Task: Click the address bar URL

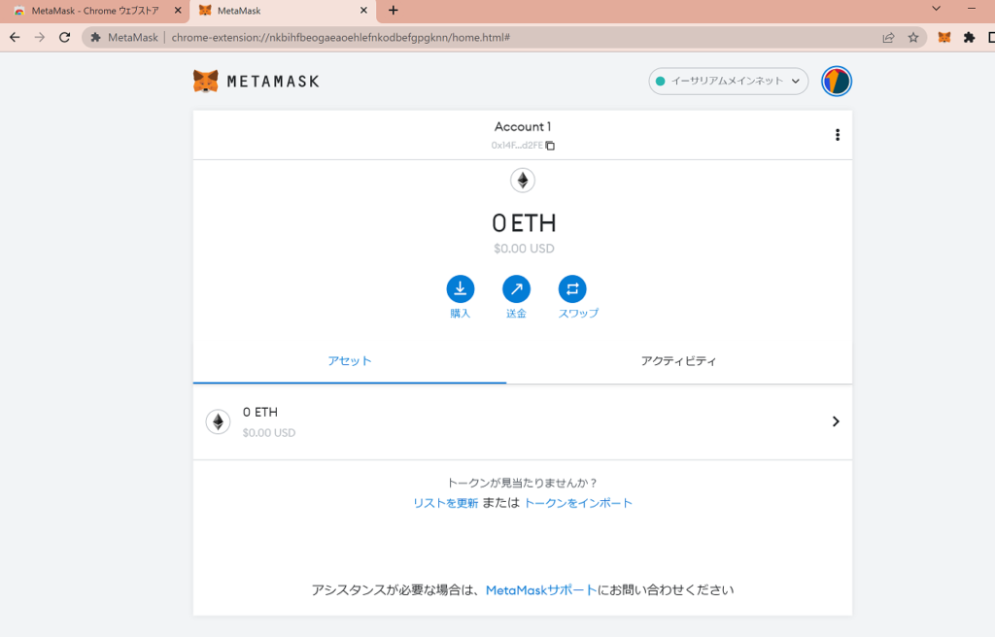Action: click(x=341, y=38)
